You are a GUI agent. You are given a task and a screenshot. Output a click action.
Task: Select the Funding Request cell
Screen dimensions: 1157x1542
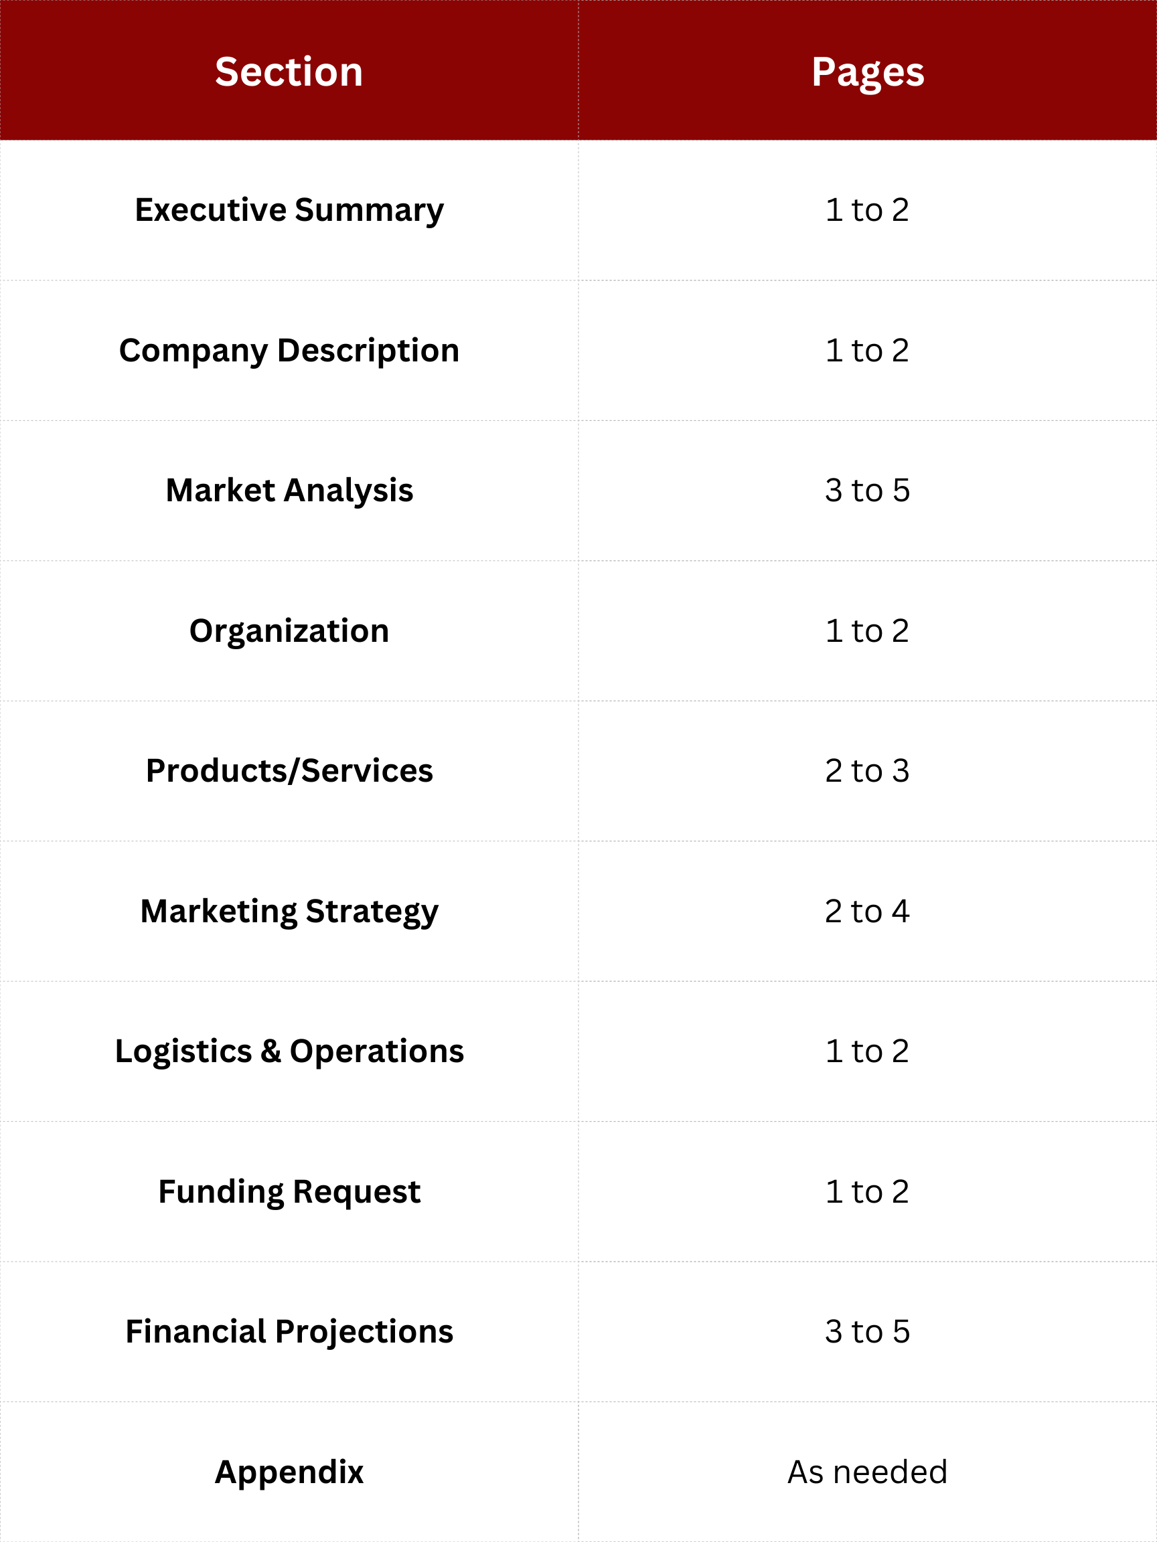289,1191
